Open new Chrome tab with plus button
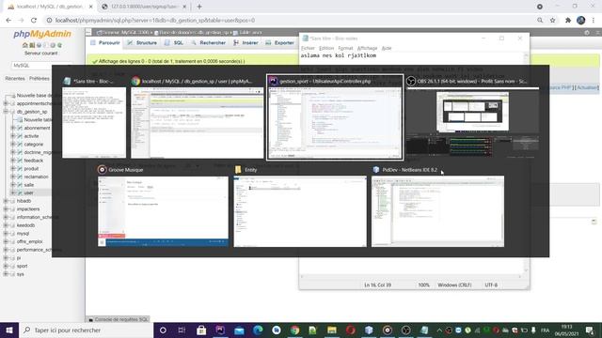Image resolution: width=602 pixels, height=338 pixels. pyautogui.click(x=199, y=7)
